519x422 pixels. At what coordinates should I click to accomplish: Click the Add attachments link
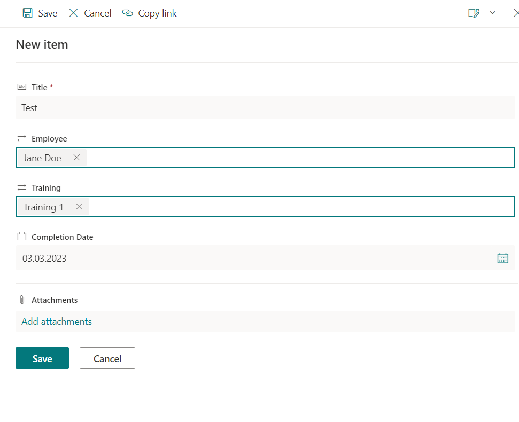57,322
